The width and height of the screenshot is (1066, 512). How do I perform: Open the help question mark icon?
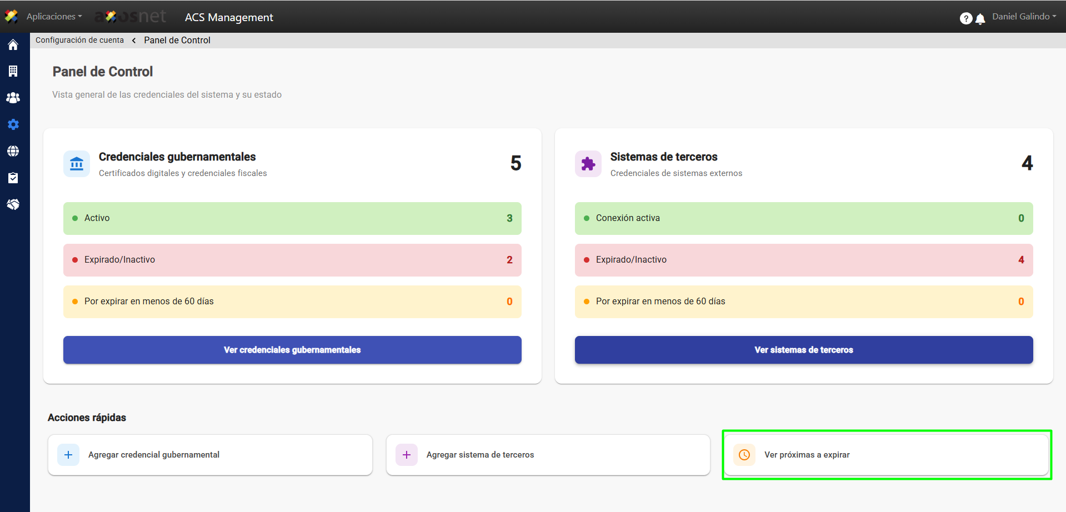(x=965, y=18)
